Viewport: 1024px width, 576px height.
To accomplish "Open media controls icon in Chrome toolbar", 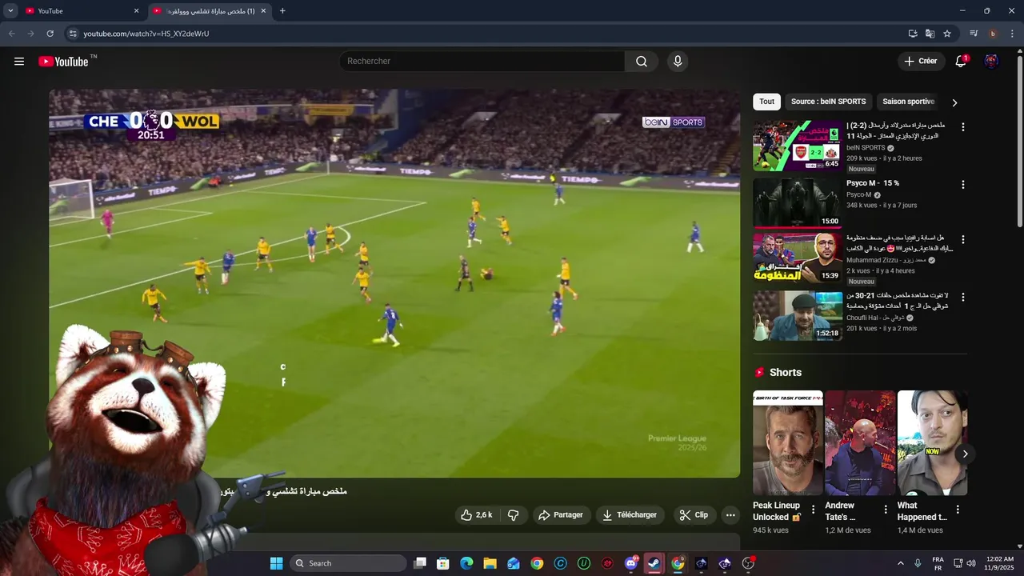I will pyautogui.click(x=974, y=34).
